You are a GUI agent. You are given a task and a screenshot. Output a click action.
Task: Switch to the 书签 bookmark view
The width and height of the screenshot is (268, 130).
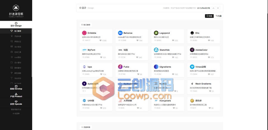point(209,16)
